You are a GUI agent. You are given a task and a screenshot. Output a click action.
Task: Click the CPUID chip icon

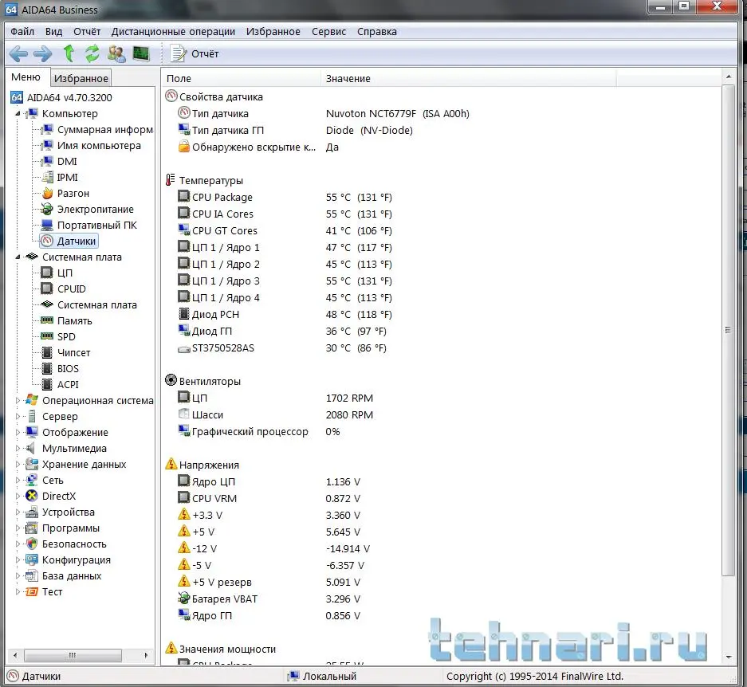pos(47,289)
